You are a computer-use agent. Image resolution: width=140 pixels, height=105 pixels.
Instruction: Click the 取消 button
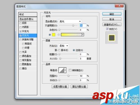coord(112,19)
